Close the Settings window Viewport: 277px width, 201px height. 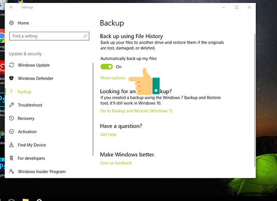(249, 7)
